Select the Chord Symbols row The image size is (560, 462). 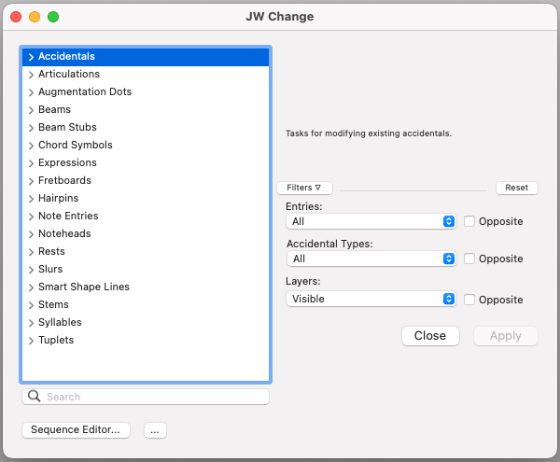[x=146, y=145]
